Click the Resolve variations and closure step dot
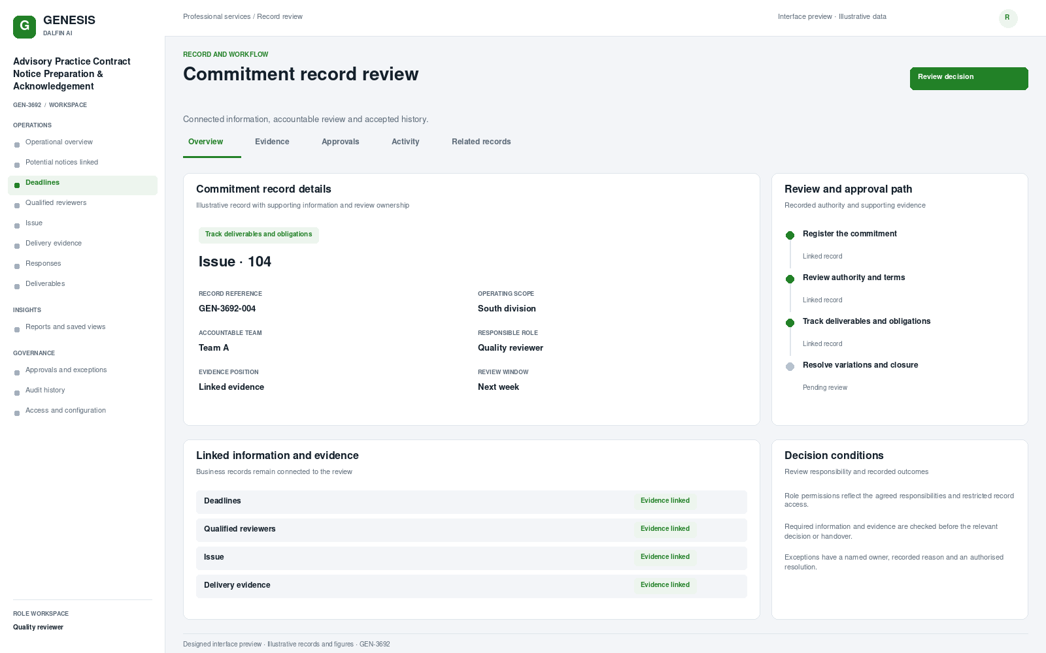Viewport: 1046px width, 653px height. 790,366
